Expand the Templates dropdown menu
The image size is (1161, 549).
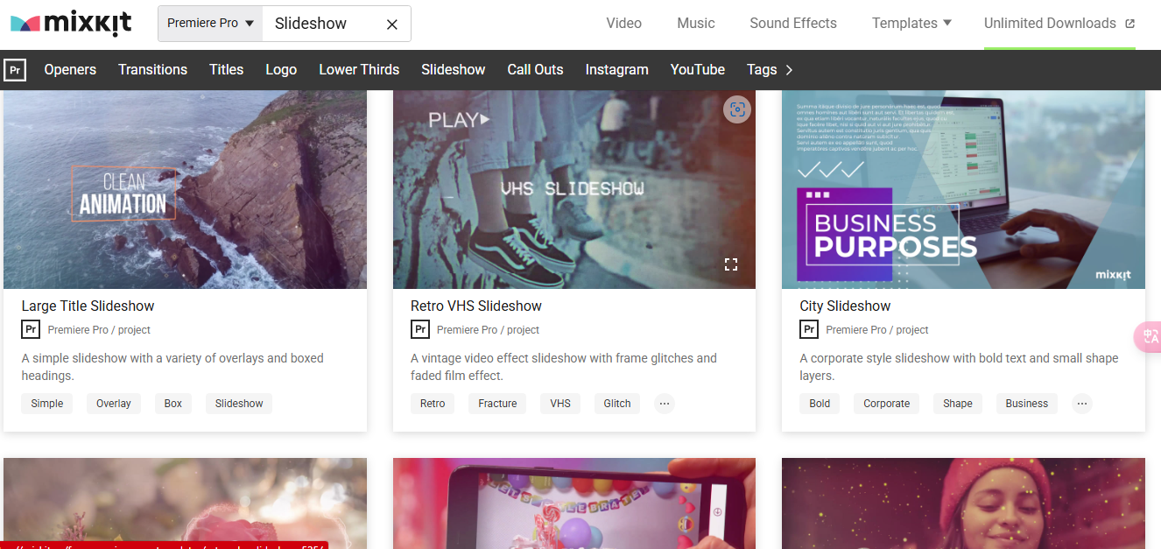tap(911, 23)
